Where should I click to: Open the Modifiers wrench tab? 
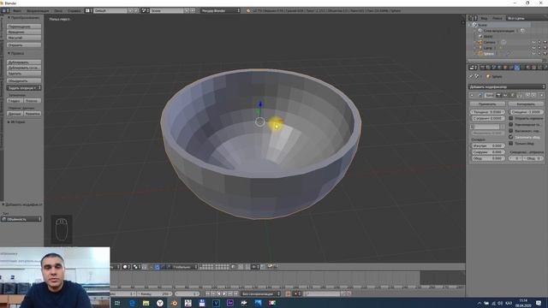coord(517,68)
